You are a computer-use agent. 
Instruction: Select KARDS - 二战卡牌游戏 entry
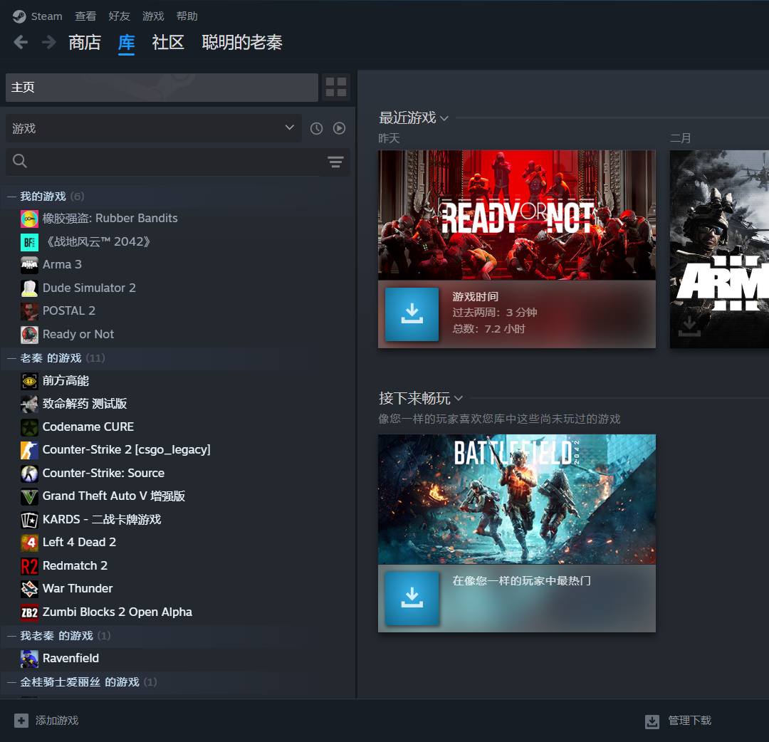pyautogui.click(x=102, y=519)
